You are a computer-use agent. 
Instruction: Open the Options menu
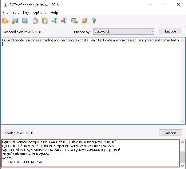click(40, 13)
